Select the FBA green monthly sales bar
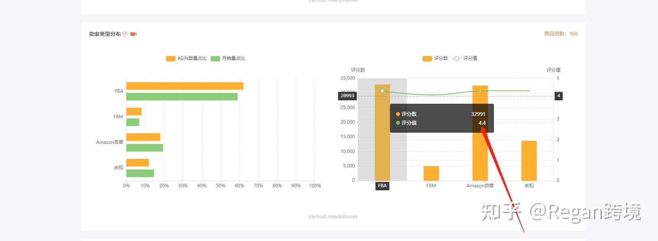This screenshot has height=241, width=658. 182,96
